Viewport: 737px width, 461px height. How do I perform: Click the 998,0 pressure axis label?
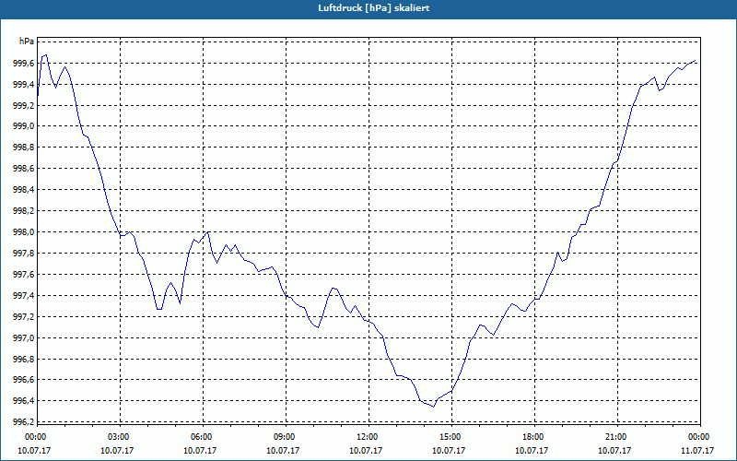(24, 232)
